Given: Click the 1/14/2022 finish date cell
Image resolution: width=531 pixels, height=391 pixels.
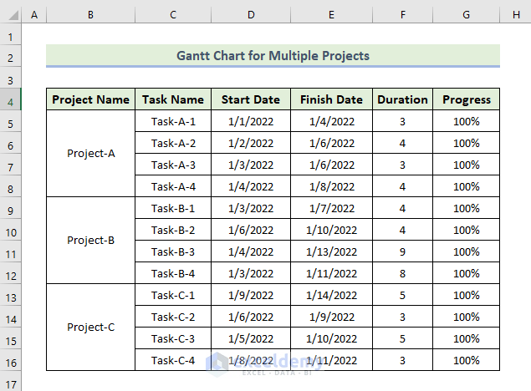Looking at the screenshot, I should [331, 296].
